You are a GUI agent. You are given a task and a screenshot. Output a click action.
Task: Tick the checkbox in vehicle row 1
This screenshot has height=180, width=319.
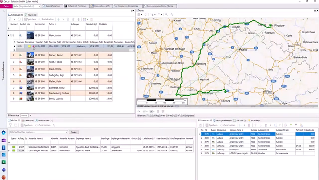point(11,35)
